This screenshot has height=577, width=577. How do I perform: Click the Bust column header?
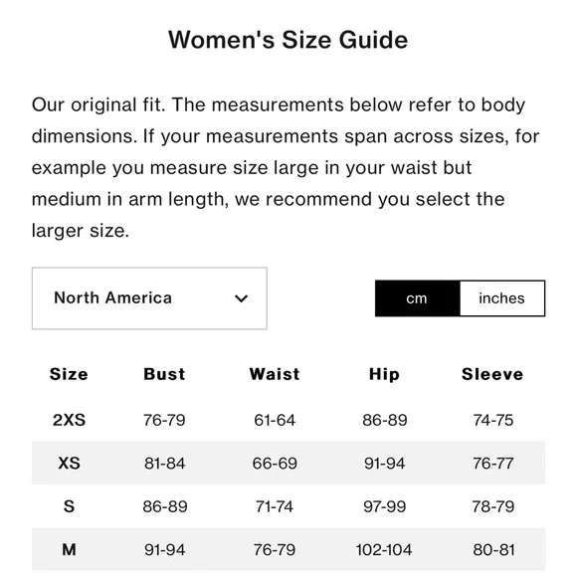pyautogui.click(x=164, y=374)
